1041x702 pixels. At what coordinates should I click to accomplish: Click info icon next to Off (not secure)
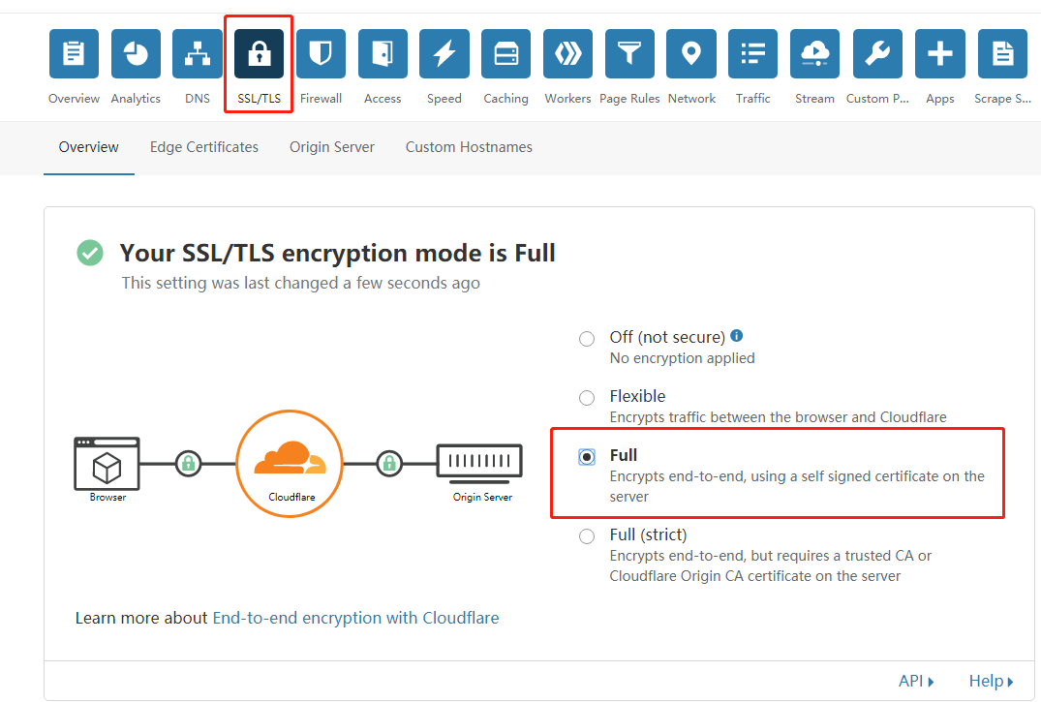click(x=737, y=335)
